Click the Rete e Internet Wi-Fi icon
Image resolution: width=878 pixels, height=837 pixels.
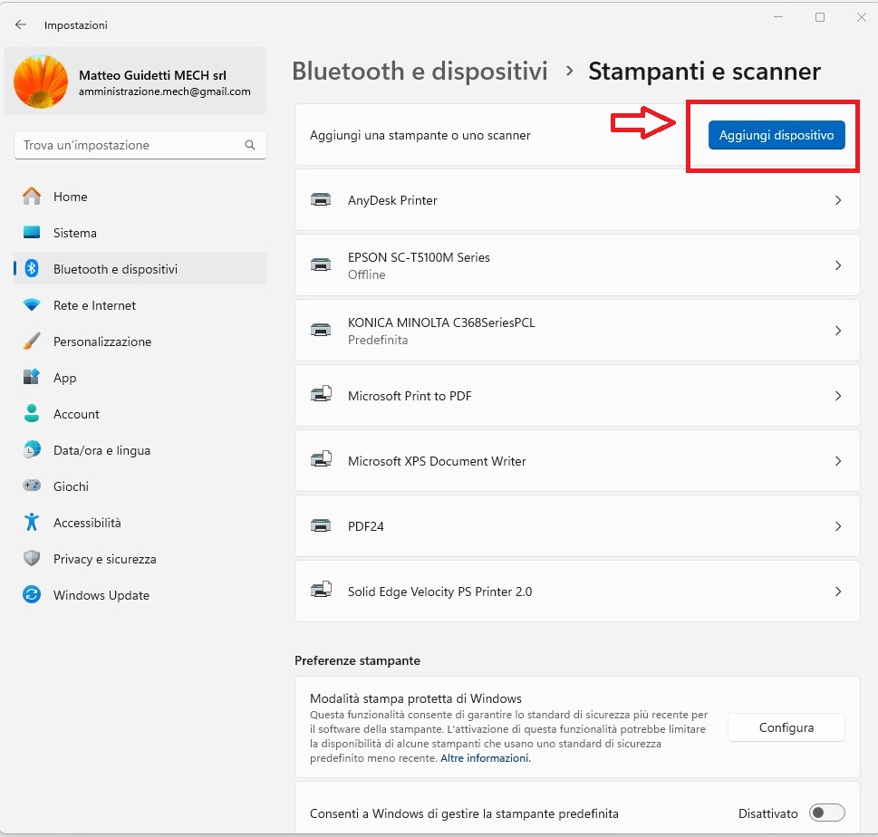click(33, 305)
